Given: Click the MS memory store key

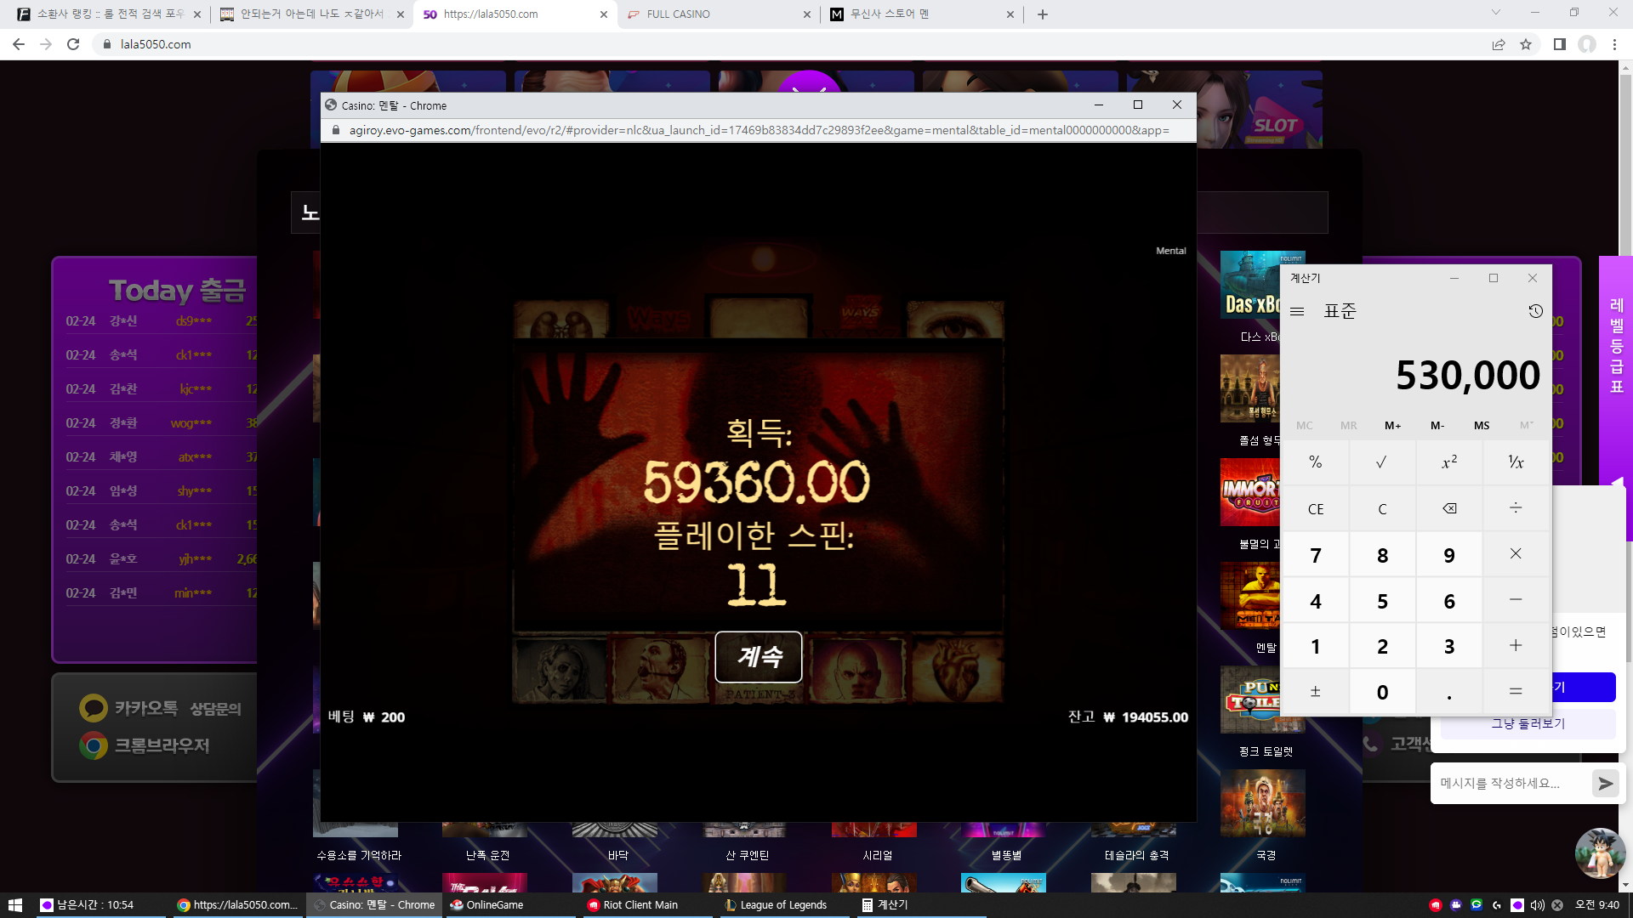Looking at the screenshot, I should pos(1482,425).
